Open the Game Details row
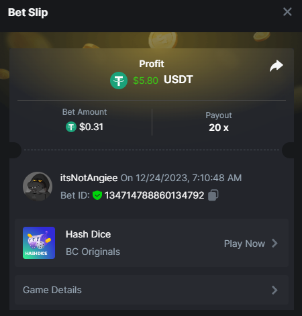Viewport: 302px width, 316px height. click(x=152, y=290)
